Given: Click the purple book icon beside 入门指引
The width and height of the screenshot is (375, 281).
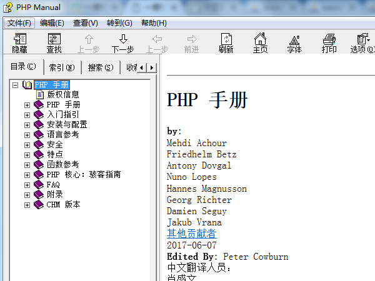Looking at the screenshot, I should 39,115.
